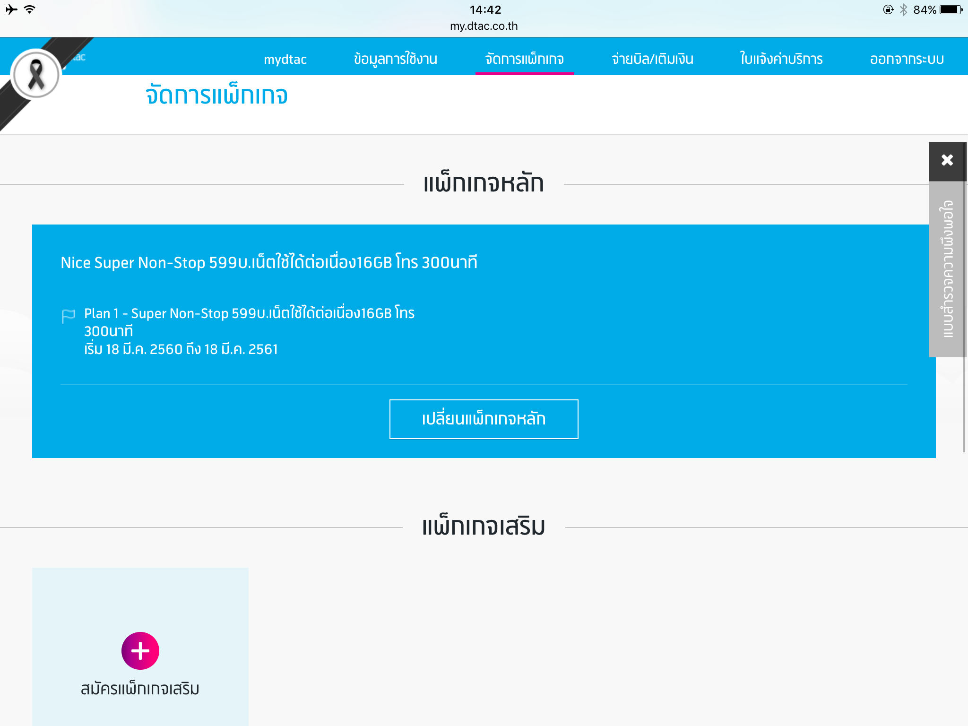Open the ใบแจ้งค่าบริการ invoice tab

[x=781, y=59]
